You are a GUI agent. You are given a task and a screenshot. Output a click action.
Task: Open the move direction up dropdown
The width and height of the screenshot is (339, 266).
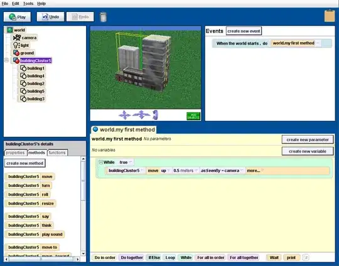pyautogui.click(x=169, y=171)
